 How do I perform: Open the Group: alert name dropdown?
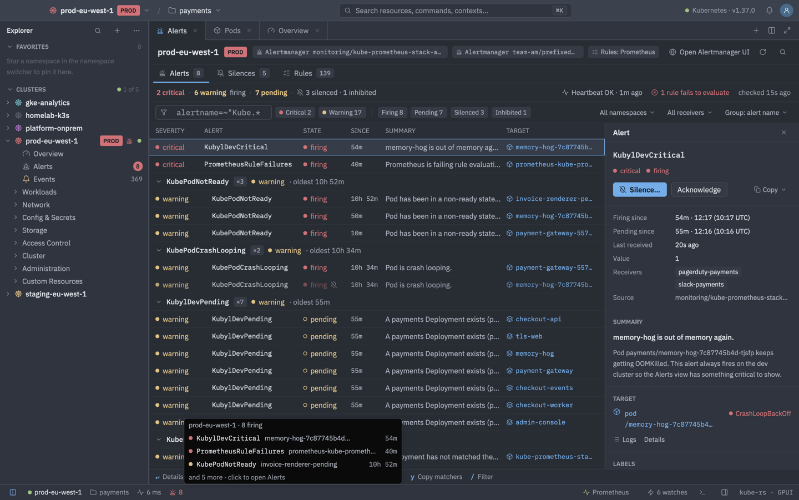click(756, 113)
